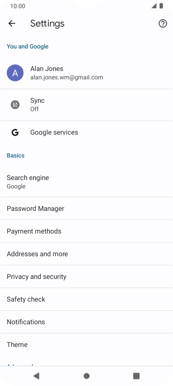Open Notifications settings
Screen dimensions: 173x386
coord(86,322)
